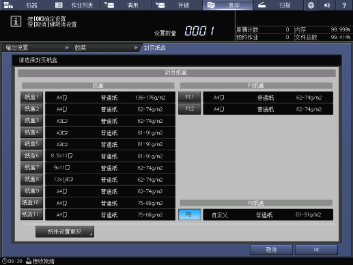353x265 pixels.
Task: Select tray 纸盒6
Action: [x=31, y=156]
